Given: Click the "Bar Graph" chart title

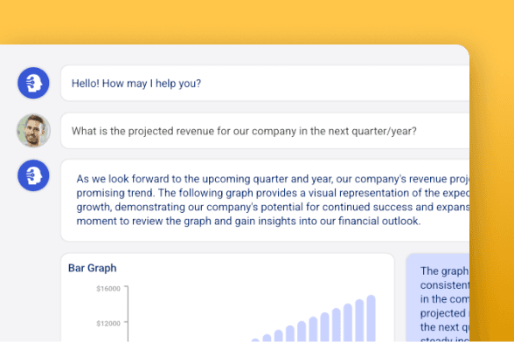Looking at the screenshot, I should click(x=92, y=268).
